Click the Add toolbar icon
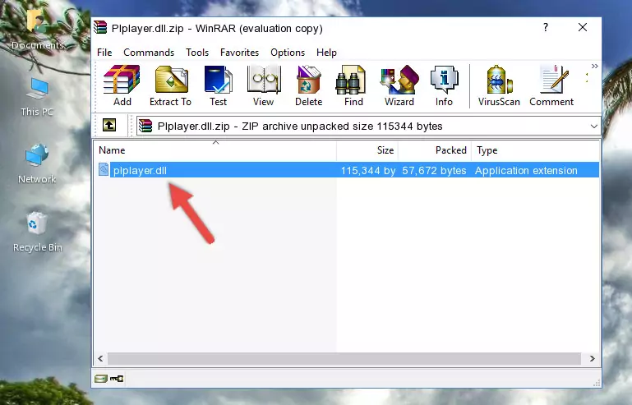 click(122, 85)
